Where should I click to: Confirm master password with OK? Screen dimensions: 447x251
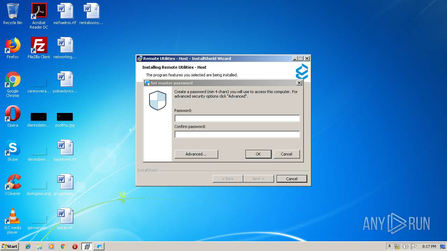click(x=258, y=154)
